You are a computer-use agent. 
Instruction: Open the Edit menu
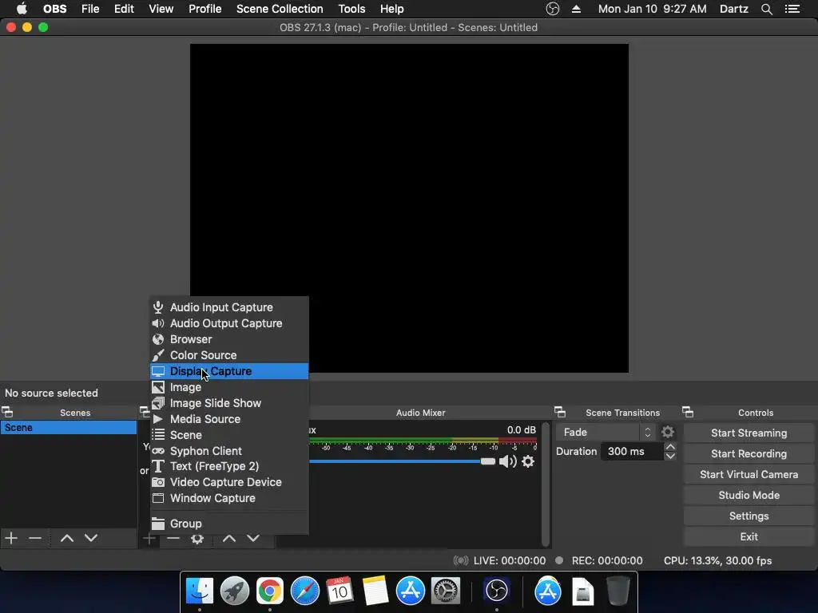(x=124, y=9)
